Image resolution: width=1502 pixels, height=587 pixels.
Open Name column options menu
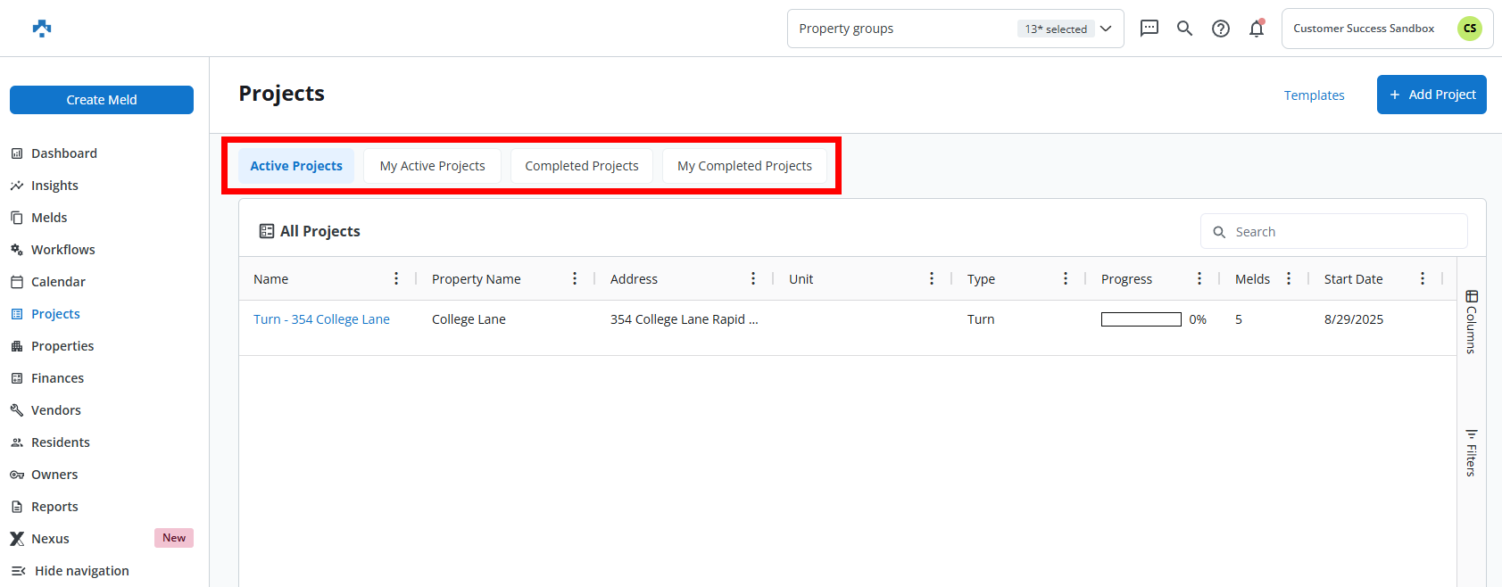pyautogui.click(x=396, y=279)
